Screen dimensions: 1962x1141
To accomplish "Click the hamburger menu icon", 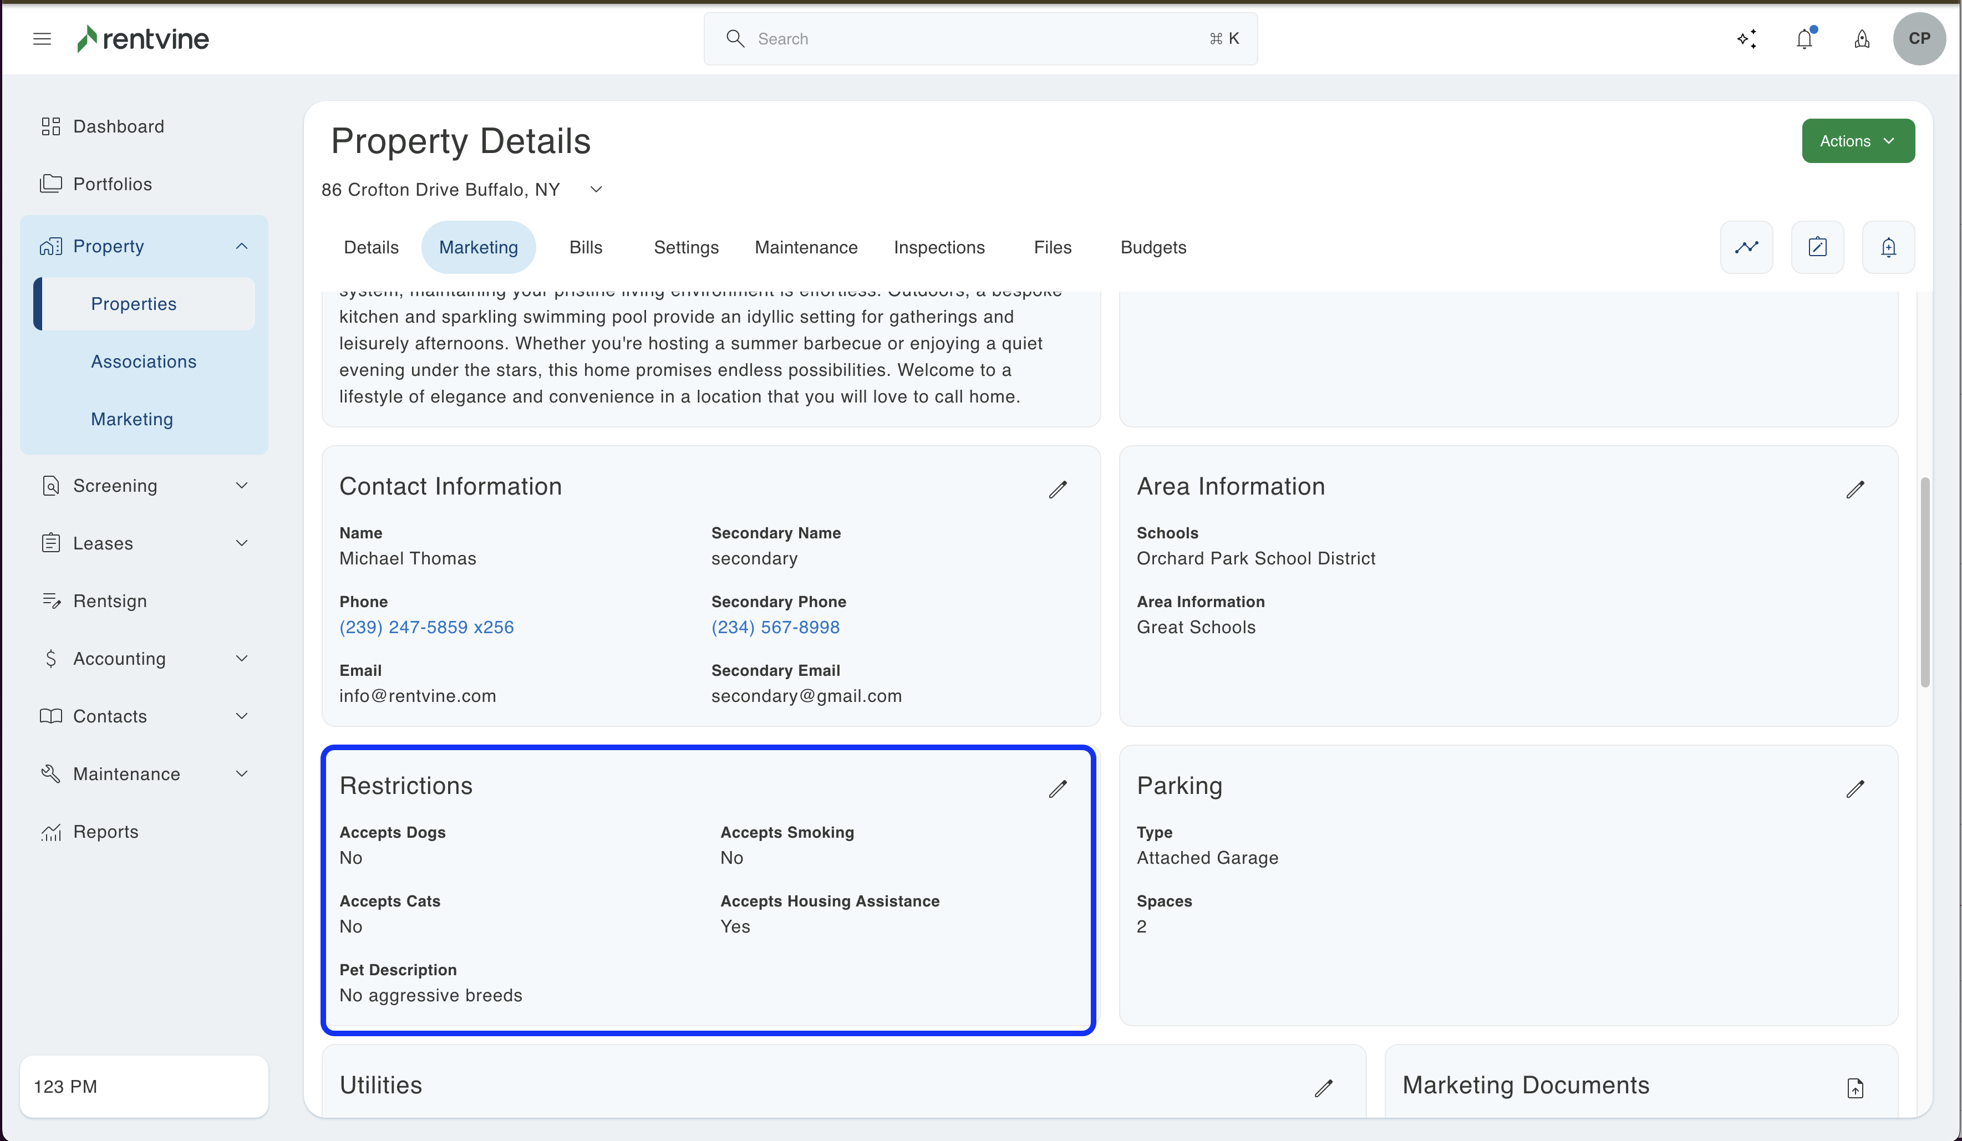I will click(x=42, y=39).
